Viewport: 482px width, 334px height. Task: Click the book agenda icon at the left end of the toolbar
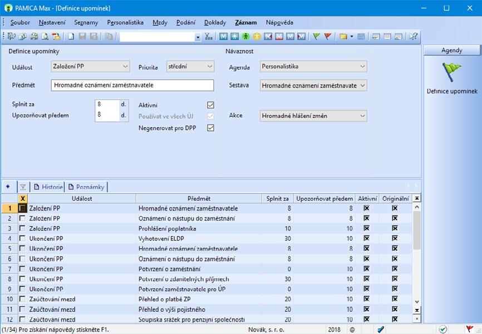11,37
